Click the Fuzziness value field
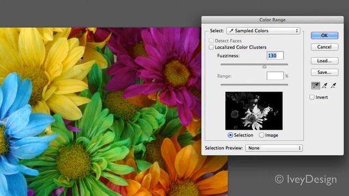 (275, 56)
